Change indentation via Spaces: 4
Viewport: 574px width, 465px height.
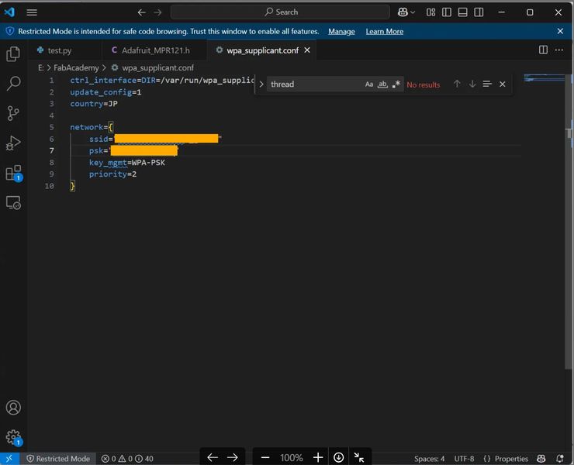coord(429,459)
